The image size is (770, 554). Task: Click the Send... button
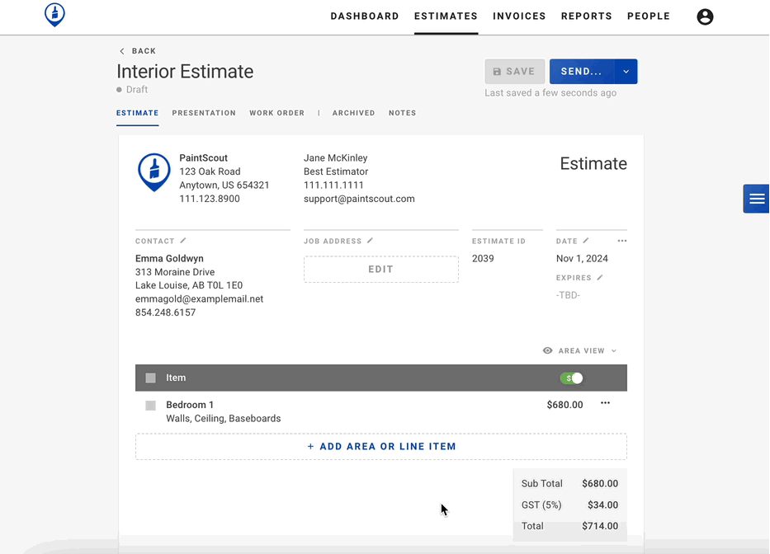(582, 72)
